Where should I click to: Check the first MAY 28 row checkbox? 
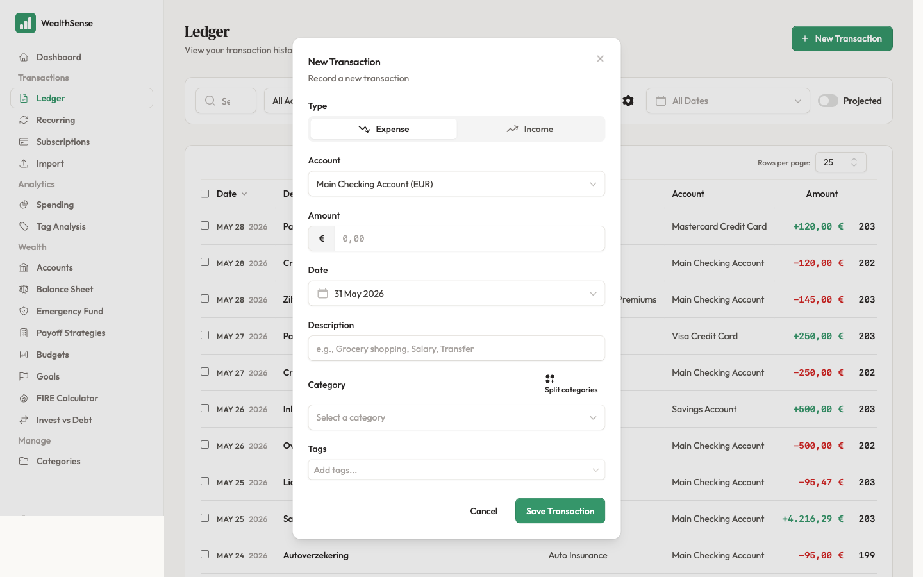[204, 226]
